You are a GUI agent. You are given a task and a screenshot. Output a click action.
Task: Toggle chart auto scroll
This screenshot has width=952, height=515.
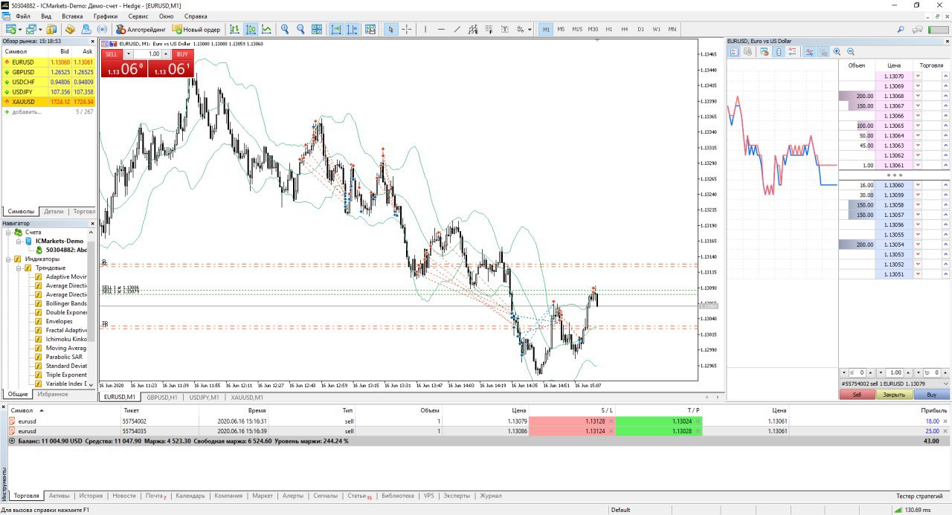tap(336, 30)
